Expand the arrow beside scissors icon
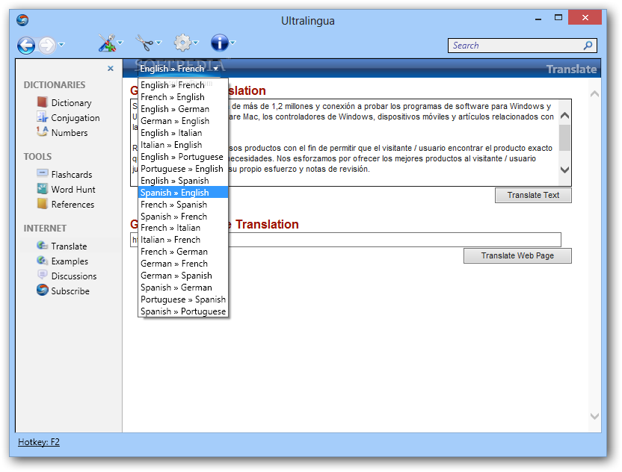The height and width of the screenshot is (472, 622). [x=158, y=43]
